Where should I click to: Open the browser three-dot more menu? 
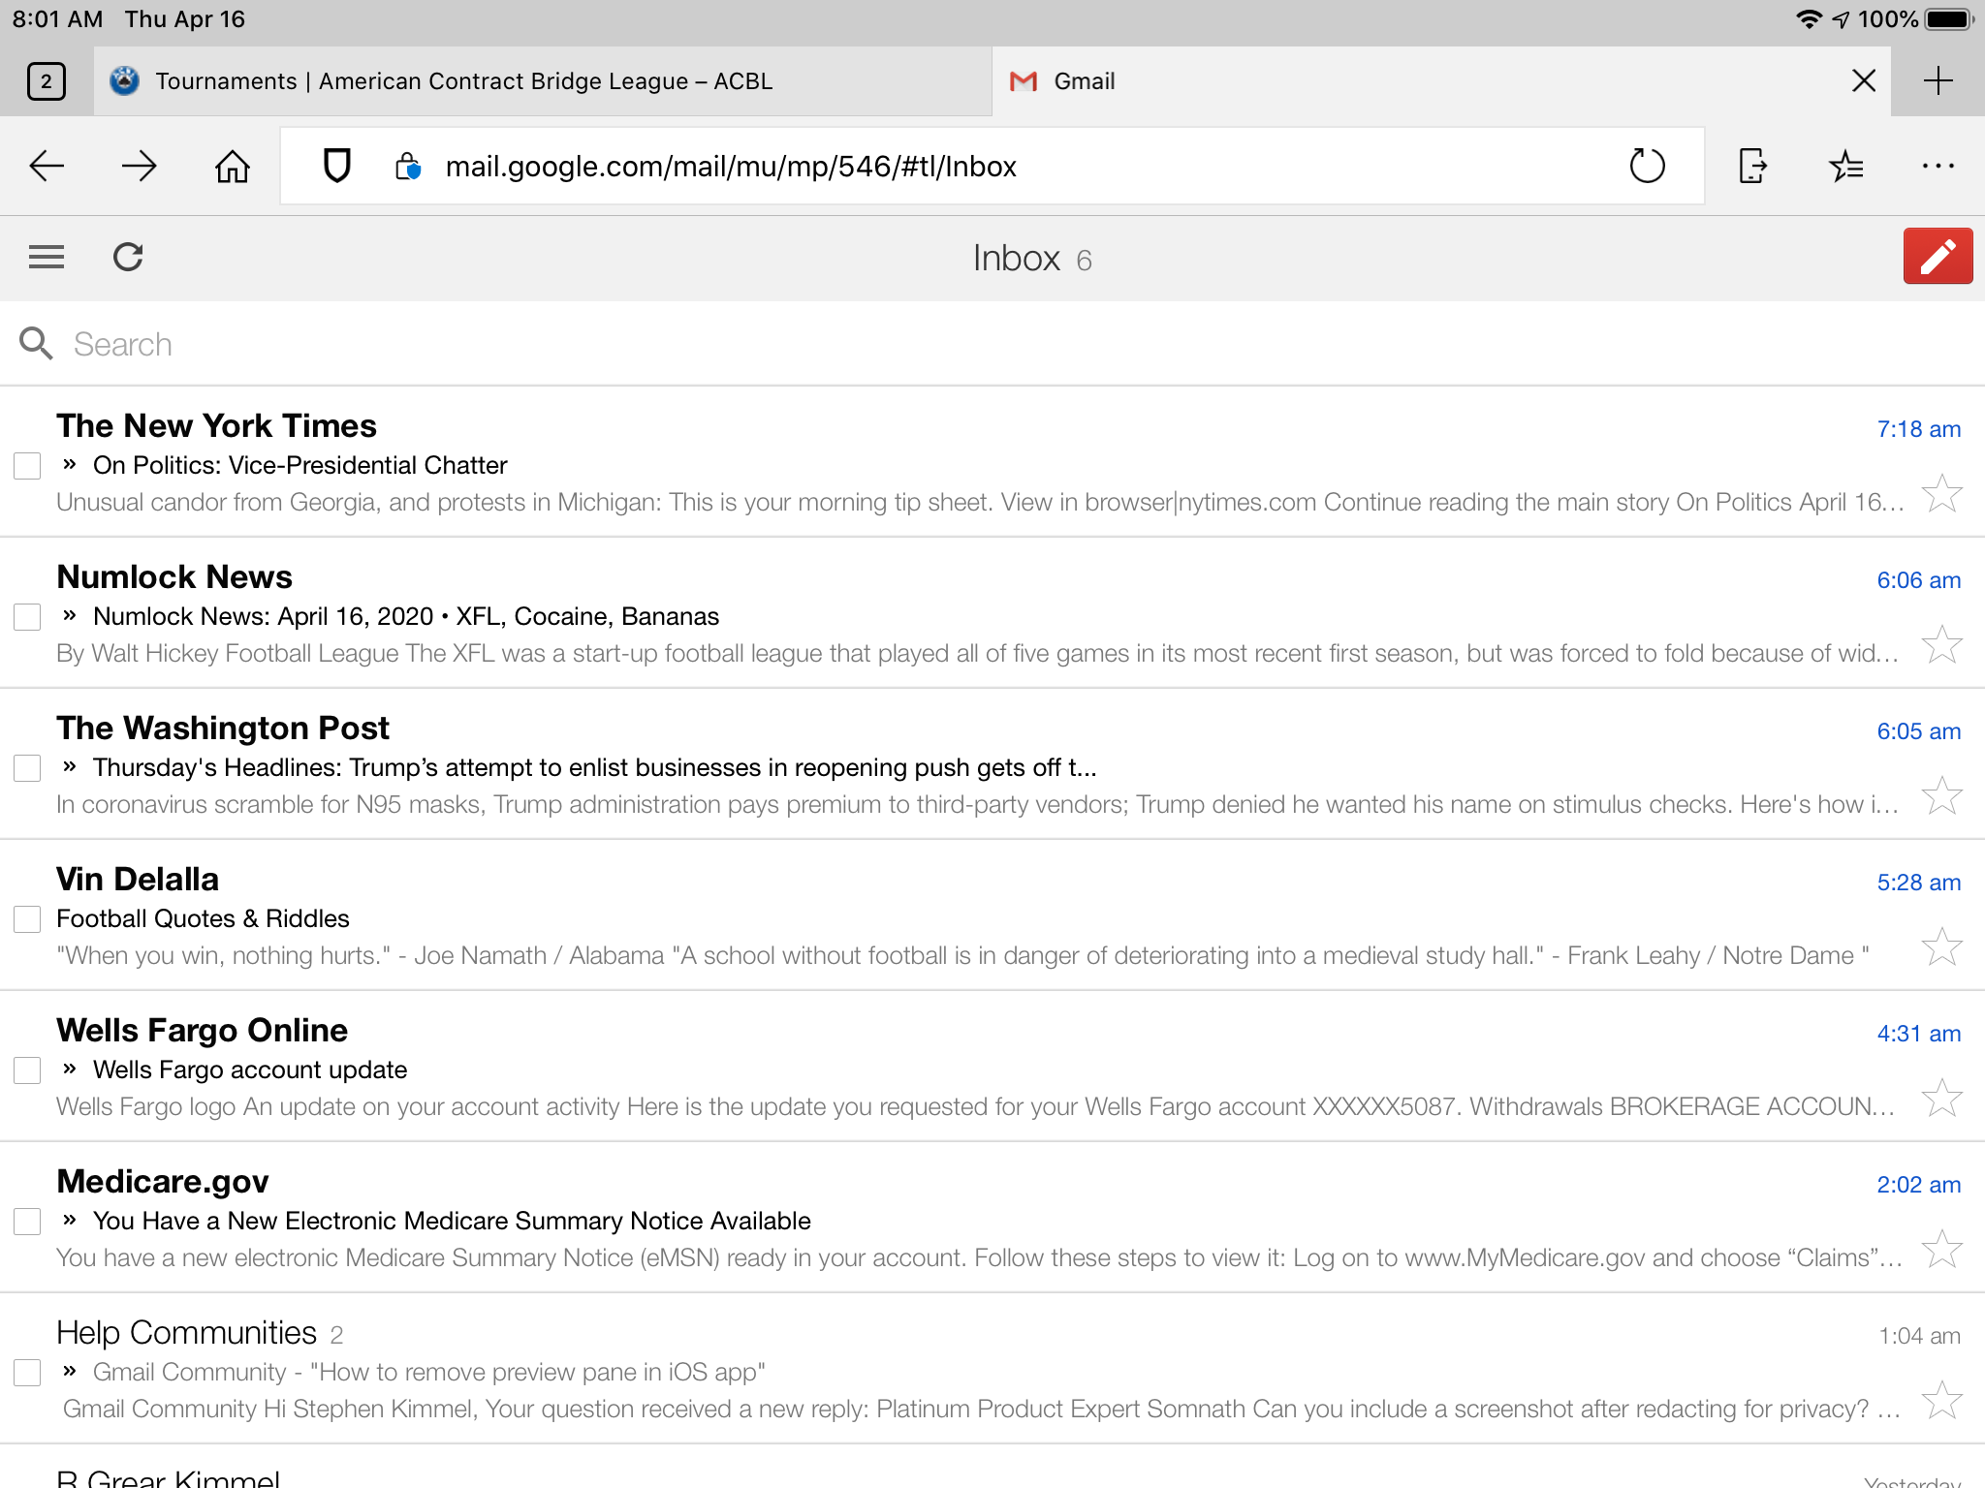pos(1938,167)
